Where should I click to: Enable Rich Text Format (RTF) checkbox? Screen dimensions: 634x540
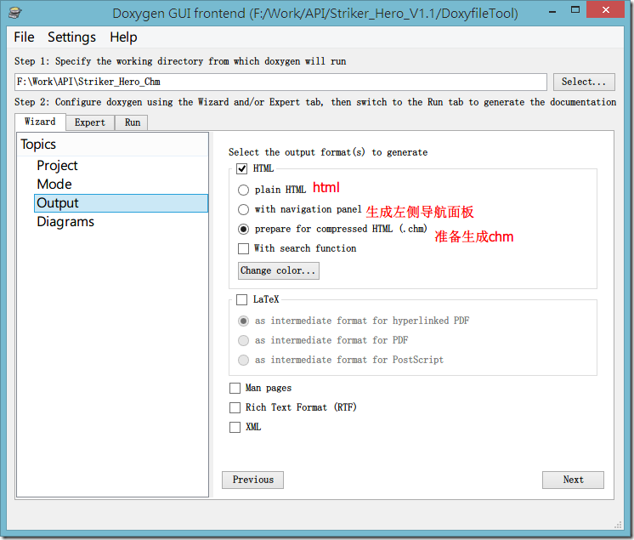235,407
